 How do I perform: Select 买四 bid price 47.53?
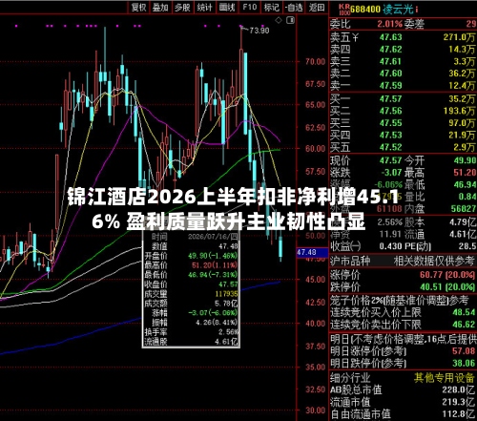(x=391, y=136)
